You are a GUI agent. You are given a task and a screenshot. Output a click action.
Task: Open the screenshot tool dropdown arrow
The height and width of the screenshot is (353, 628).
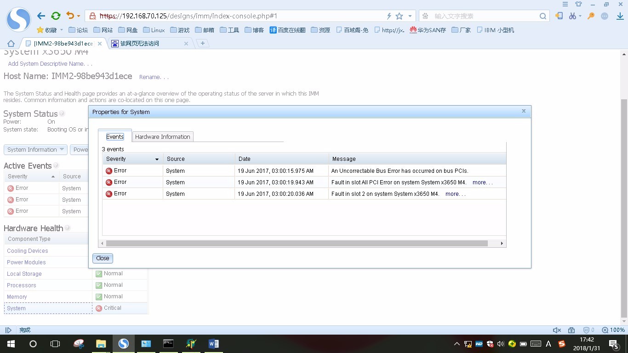pos(580,16)
